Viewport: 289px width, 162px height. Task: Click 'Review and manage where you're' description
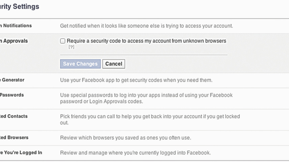tap(135, 153)
